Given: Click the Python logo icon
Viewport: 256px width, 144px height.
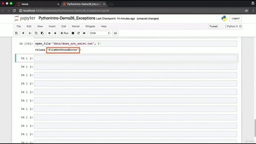Looking at the screenshot, I should tap(224, 18).
